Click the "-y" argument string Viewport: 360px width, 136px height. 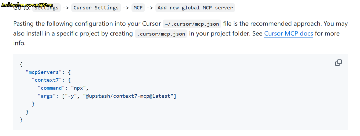pos(70,96)
